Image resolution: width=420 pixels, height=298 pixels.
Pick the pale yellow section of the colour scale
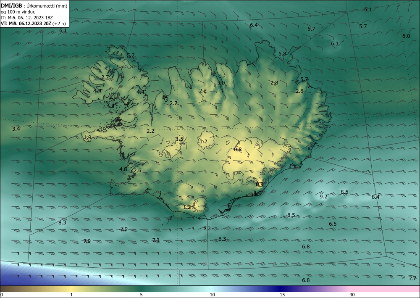coord(71,289)
